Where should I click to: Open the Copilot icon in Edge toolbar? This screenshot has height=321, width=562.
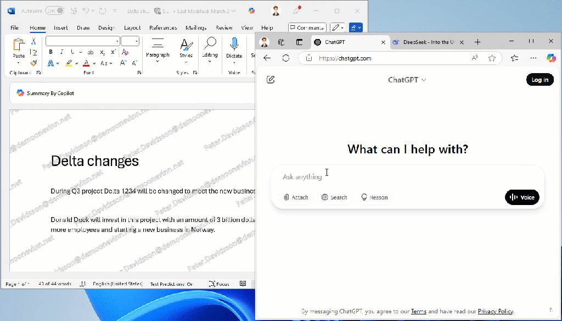[550, 58]
